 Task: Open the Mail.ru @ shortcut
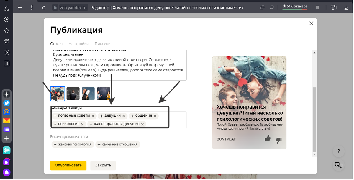(6, 112)
